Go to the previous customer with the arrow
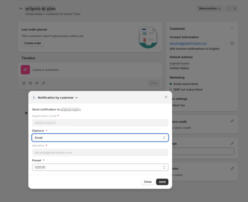Screen dimensions: 248x202 pyautogui.click(x=228, y=9)
